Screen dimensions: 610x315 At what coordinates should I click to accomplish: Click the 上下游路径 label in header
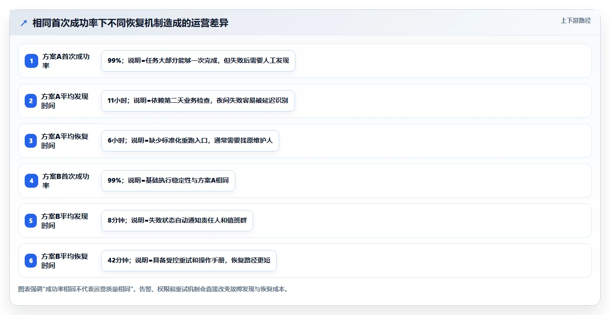click(x=576, y=20)
